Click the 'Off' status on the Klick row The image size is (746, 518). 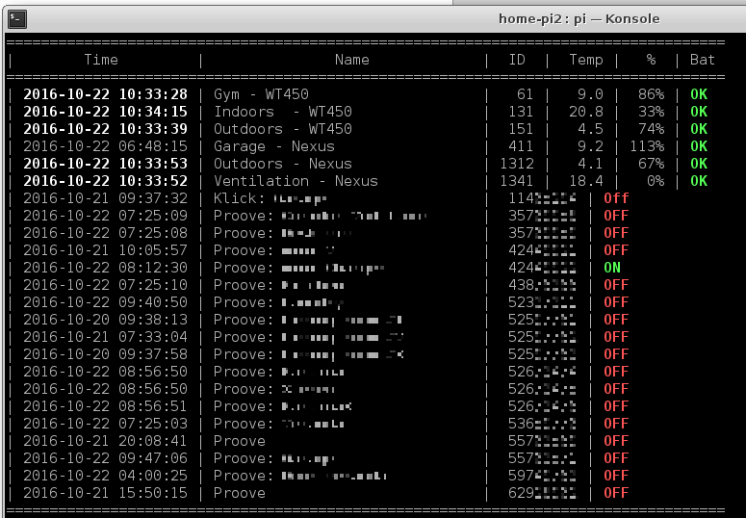[616, 198]
